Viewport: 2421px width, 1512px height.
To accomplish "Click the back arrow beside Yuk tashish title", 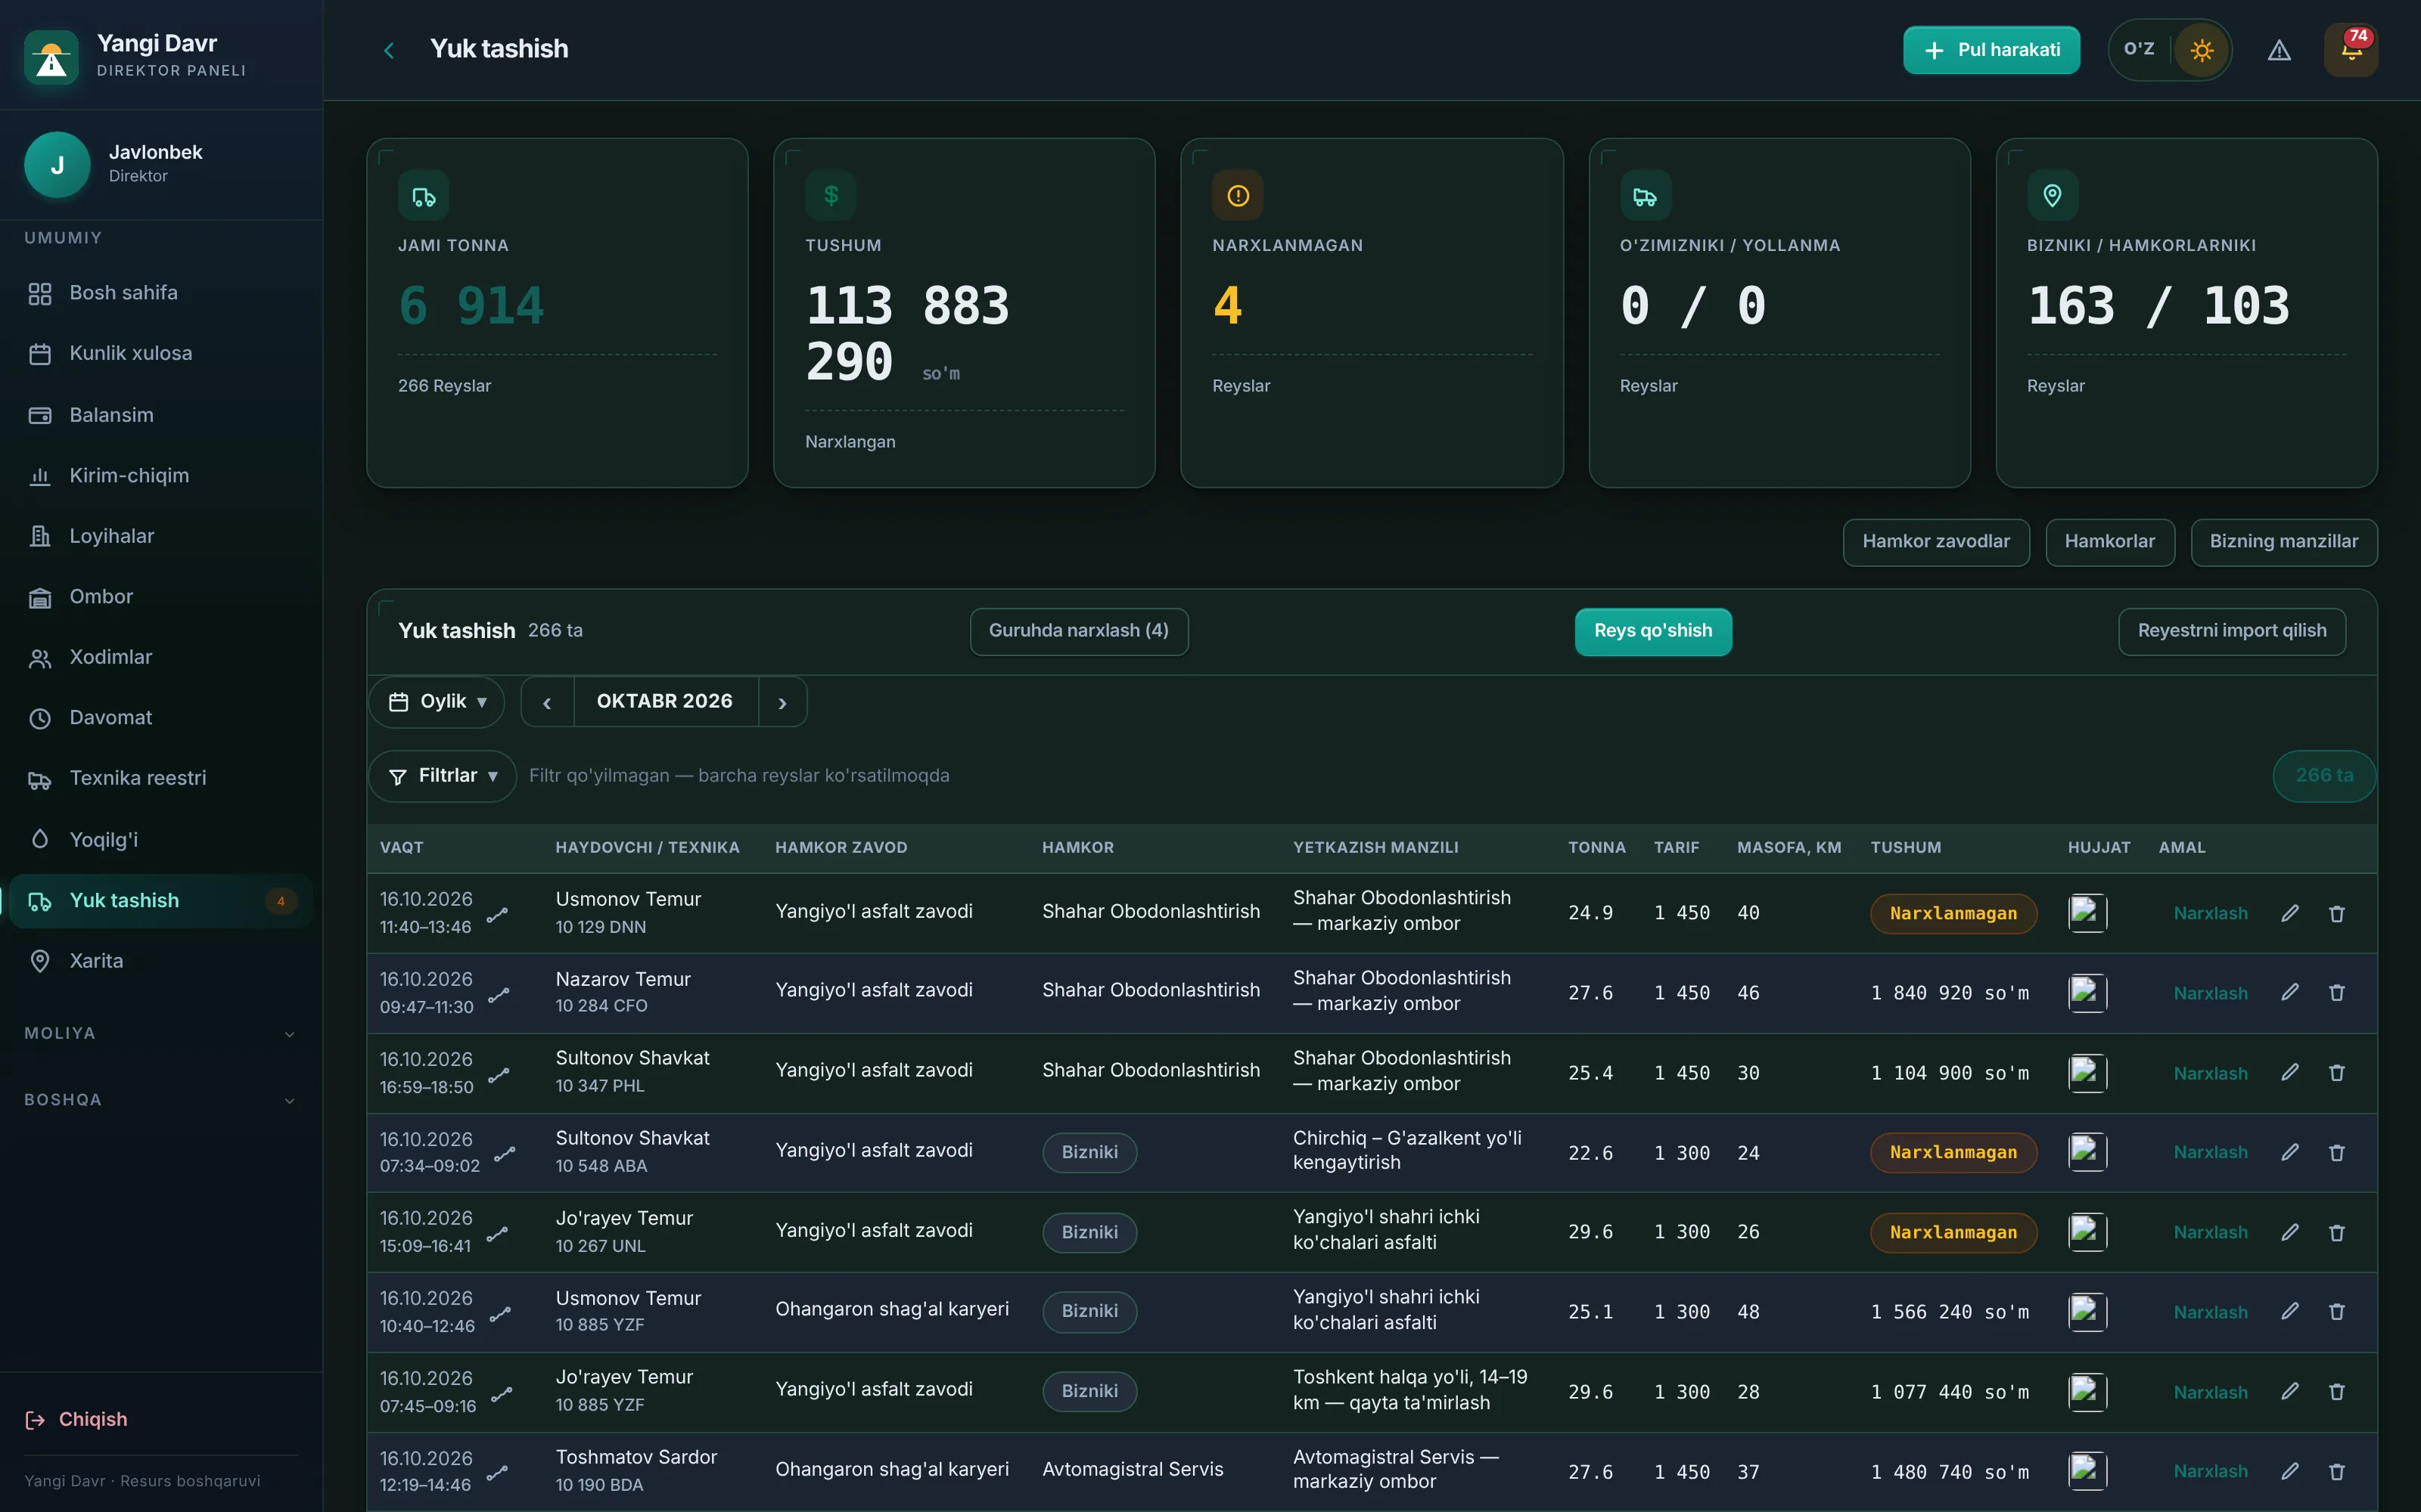I will [x=389, y=50].
